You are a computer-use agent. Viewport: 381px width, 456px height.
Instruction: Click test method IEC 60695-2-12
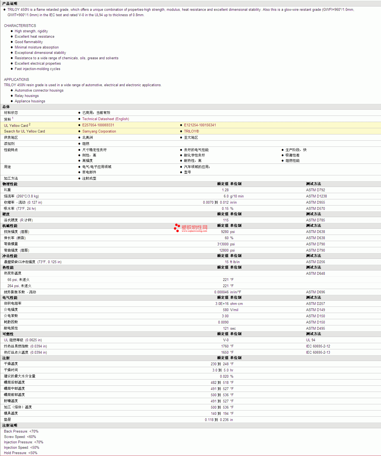pyautogui.click(x=318, y=346)
